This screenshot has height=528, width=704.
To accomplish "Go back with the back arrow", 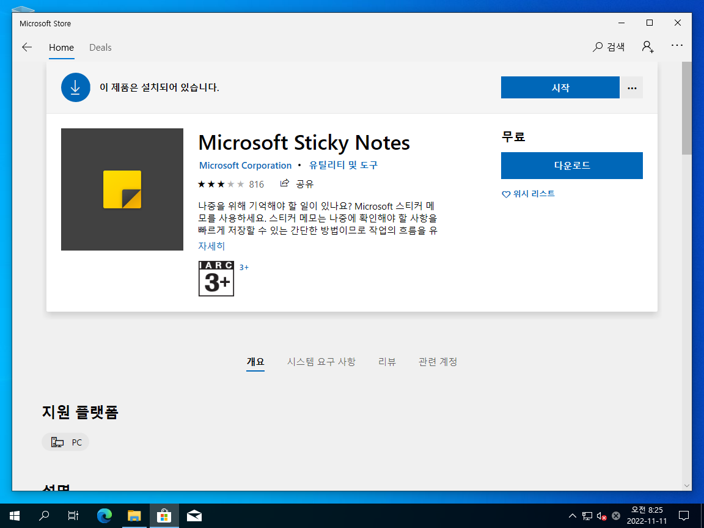I will [x=27, y=47].
